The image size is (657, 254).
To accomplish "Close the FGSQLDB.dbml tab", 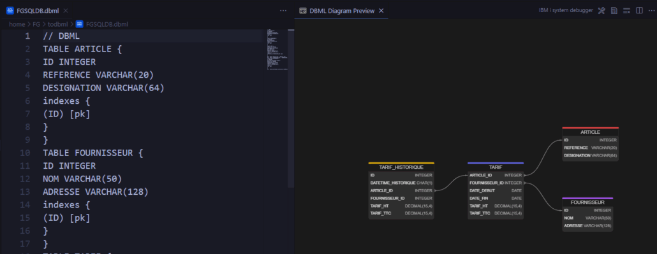I will pyautogui.click(x=66, y=10).
